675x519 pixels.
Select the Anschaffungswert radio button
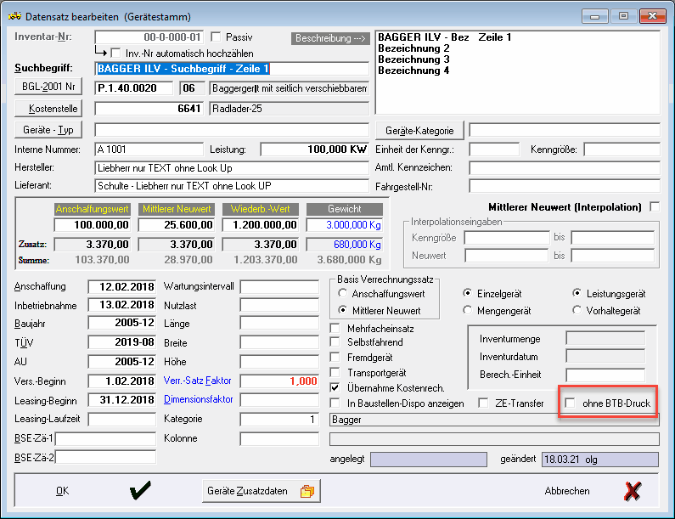[344, 293]
